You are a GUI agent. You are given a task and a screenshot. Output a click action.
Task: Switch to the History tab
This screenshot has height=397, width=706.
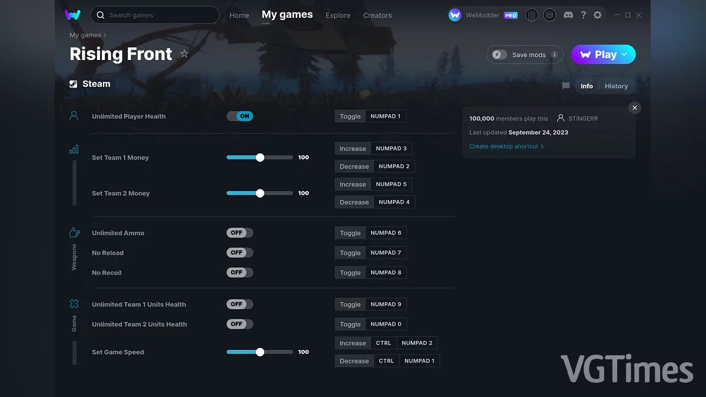[x=616, y=86]
